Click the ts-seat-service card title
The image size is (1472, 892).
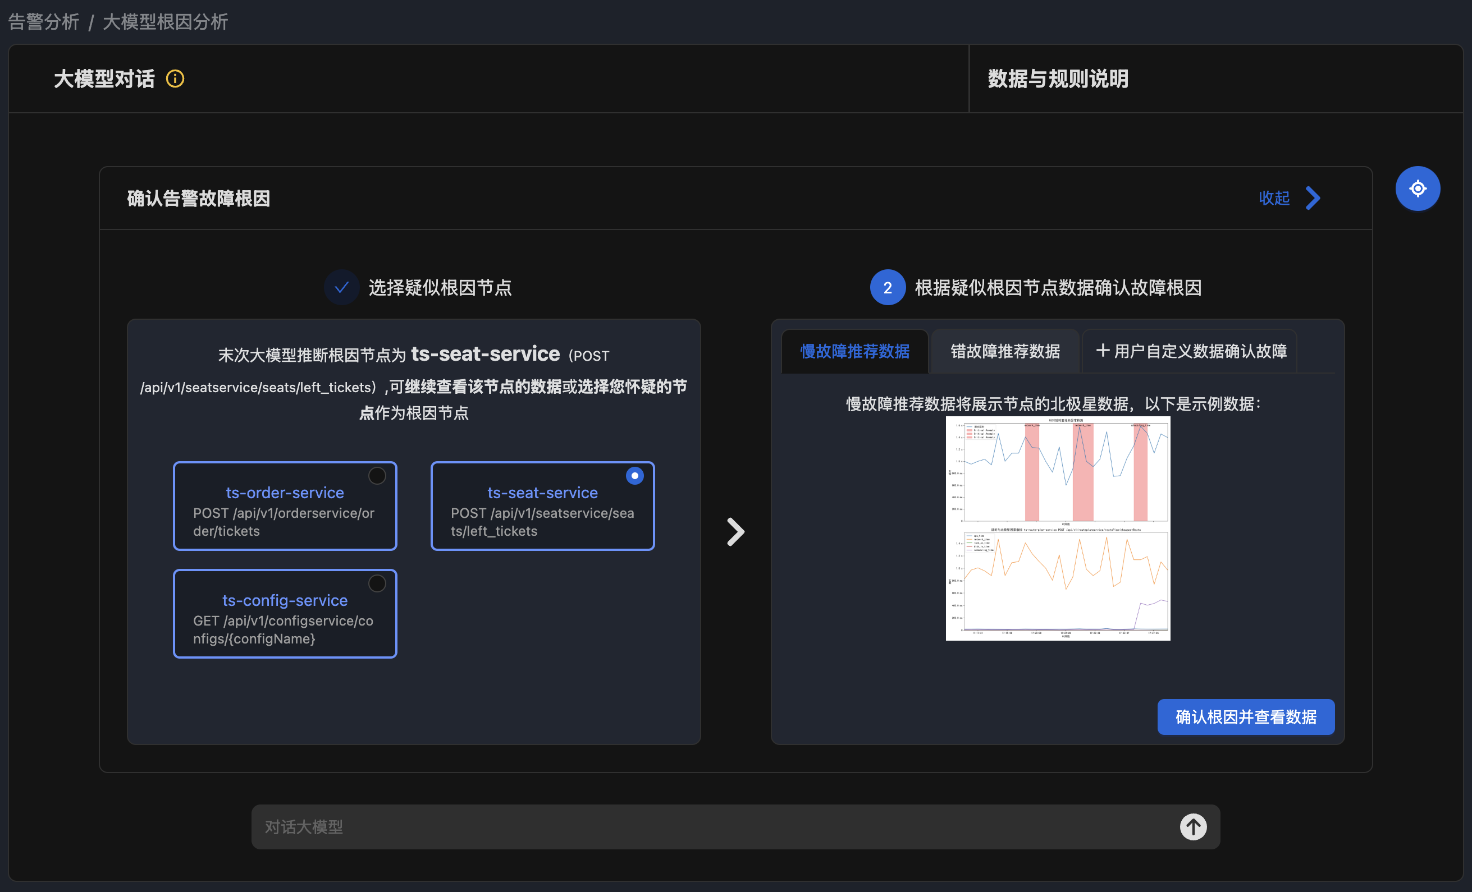click(542, 493)
